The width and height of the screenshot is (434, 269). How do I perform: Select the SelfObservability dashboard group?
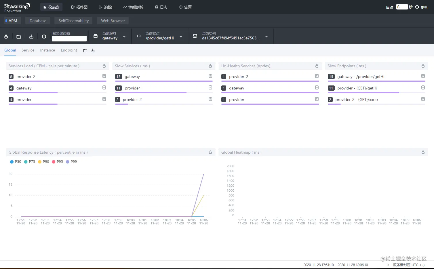pos(74,21)
